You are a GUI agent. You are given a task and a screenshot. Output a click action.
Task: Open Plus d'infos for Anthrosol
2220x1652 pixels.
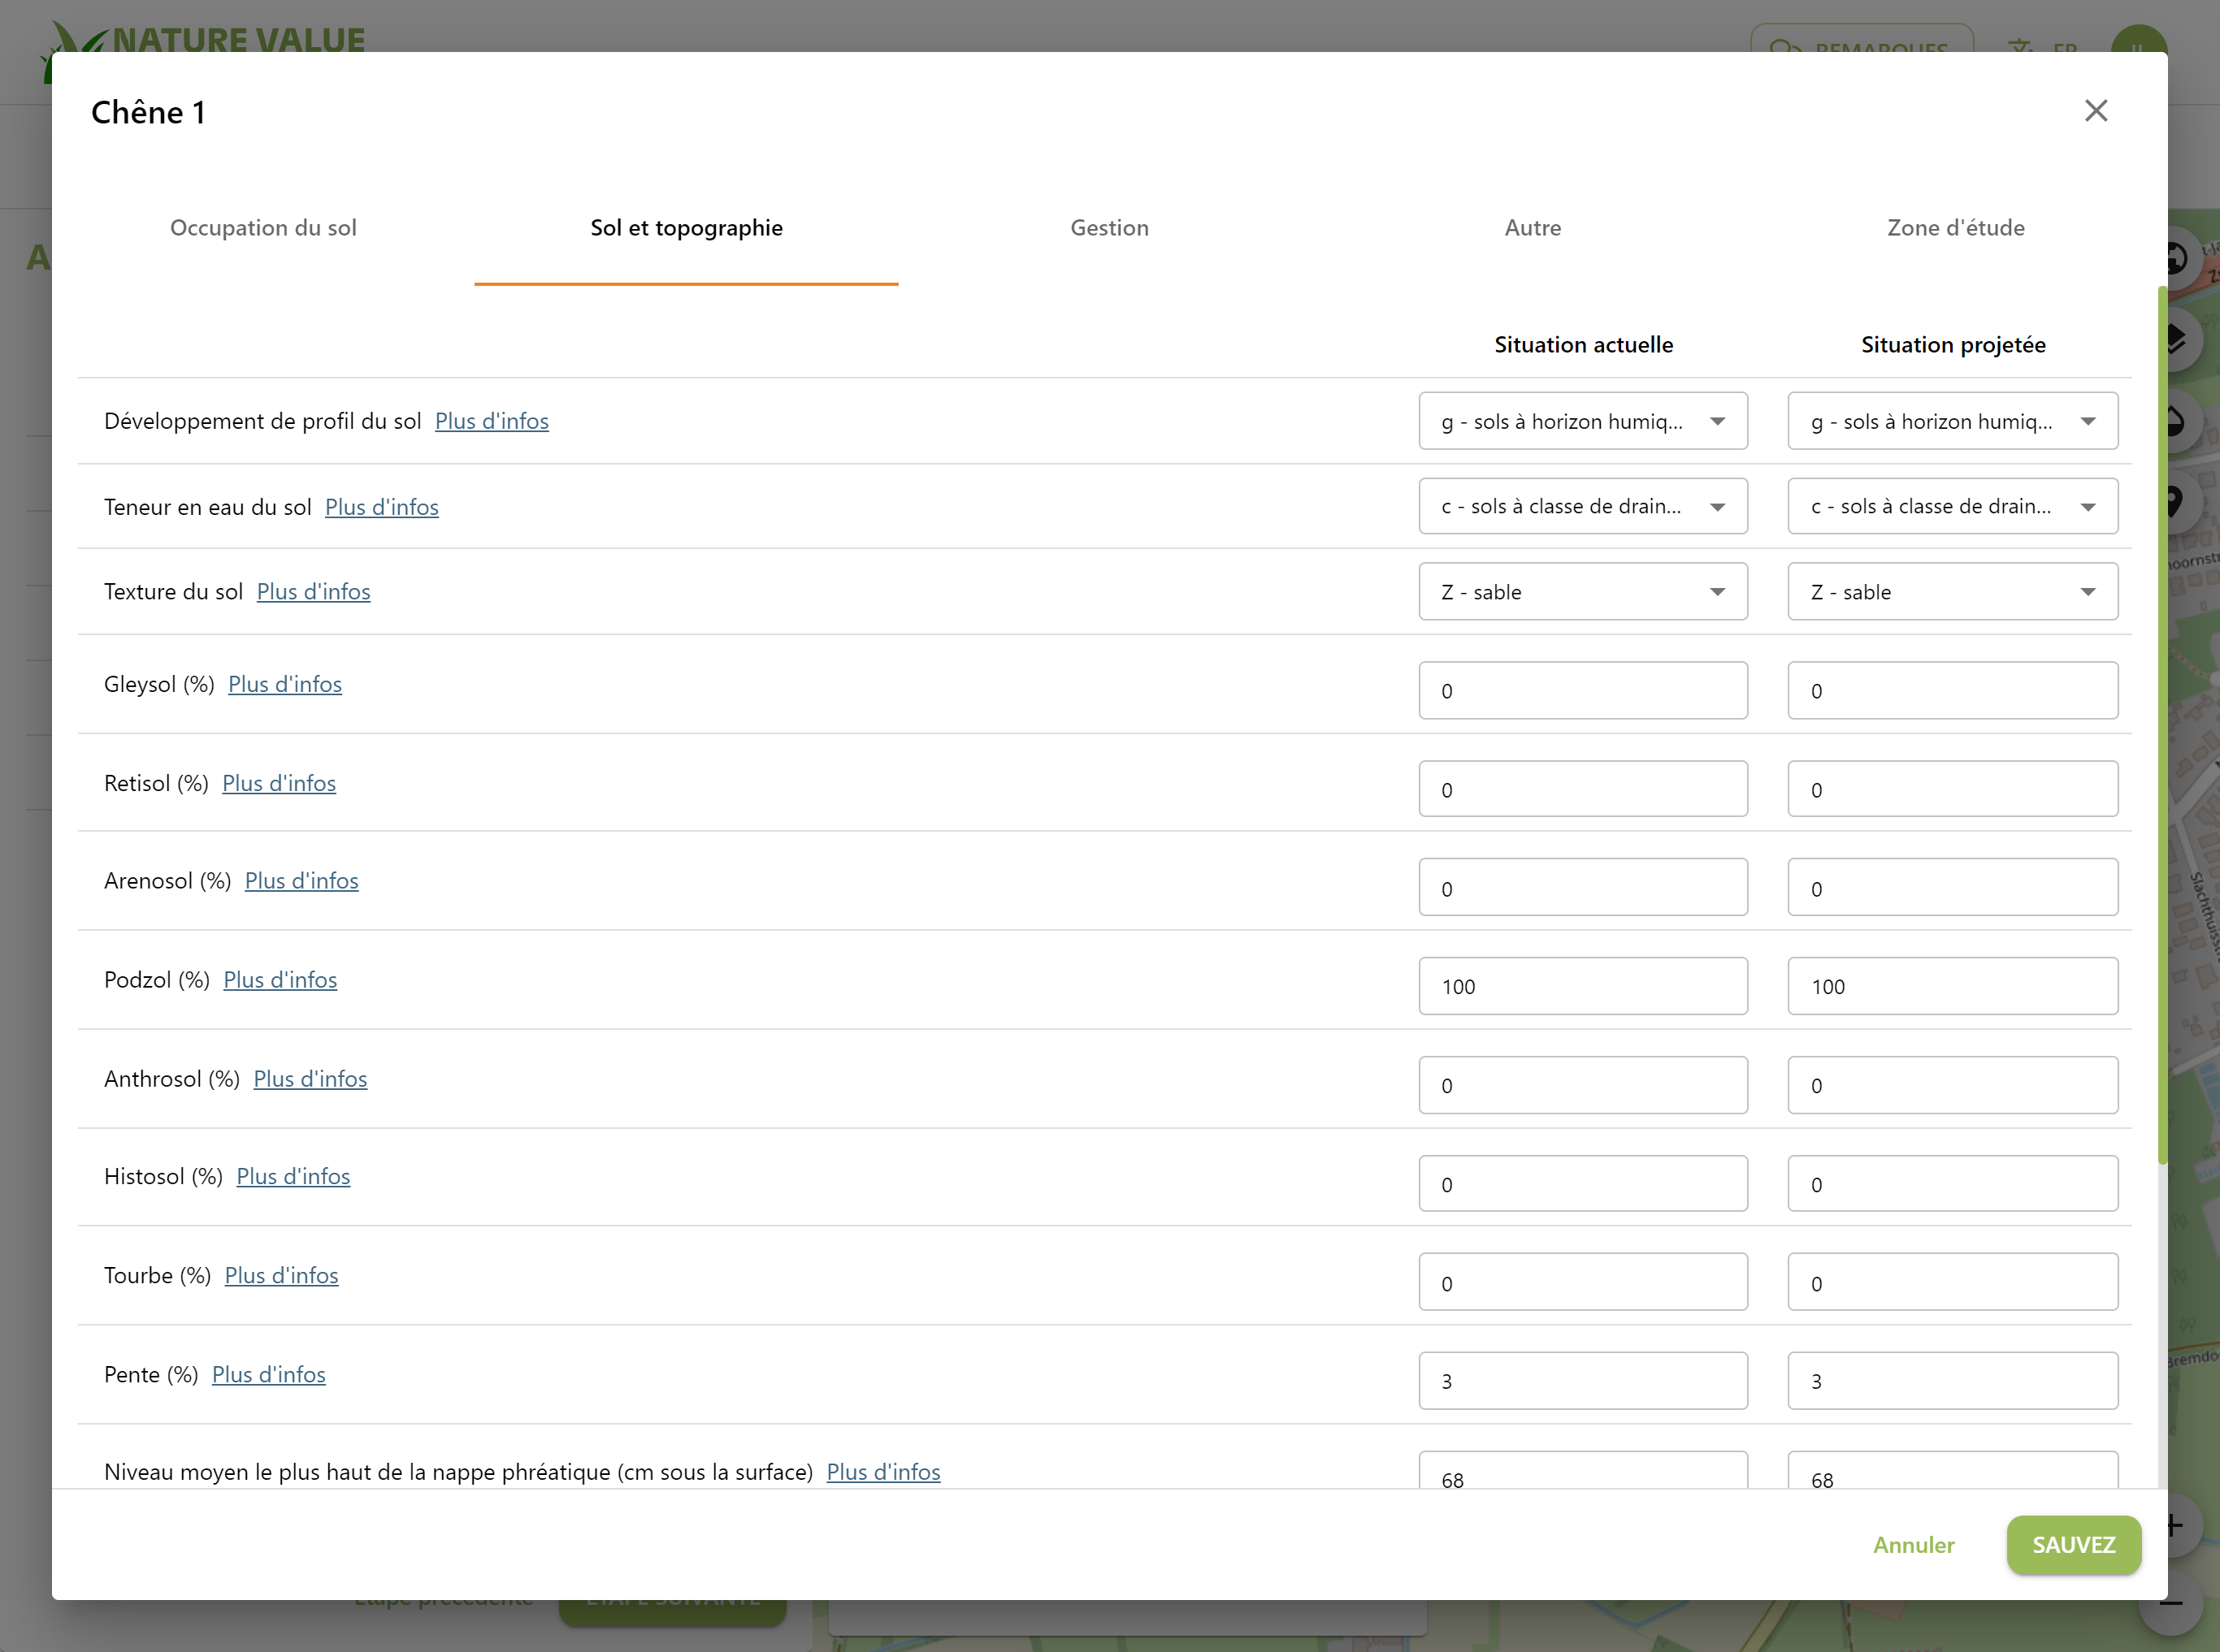tap(310, 1079)
